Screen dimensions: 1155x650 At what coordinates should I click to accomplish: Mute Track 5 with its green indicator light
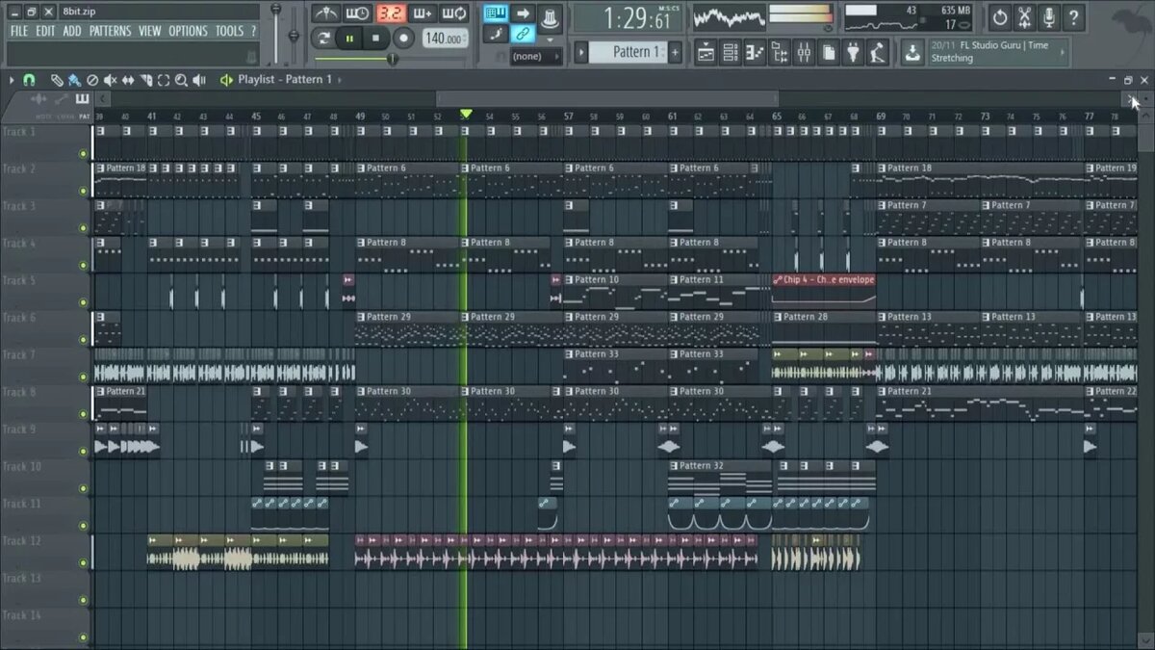83,300
